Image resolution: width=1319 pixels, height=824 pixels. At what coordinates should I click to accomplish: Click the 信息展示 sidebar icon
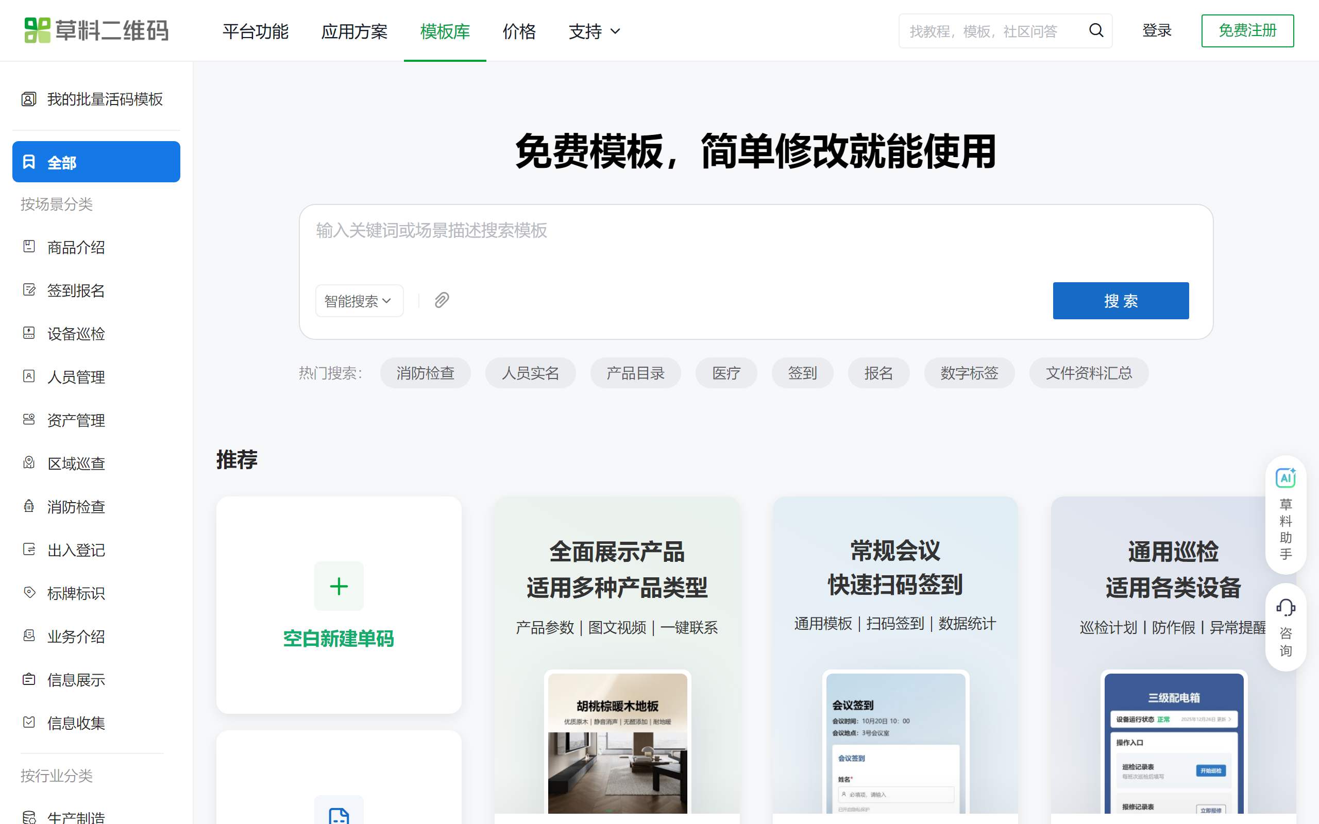(29, 679)
